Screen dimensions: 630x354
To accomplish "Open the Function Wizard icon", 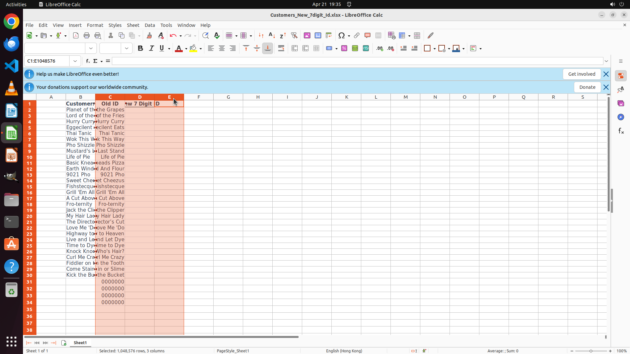I will coord(88,61).
